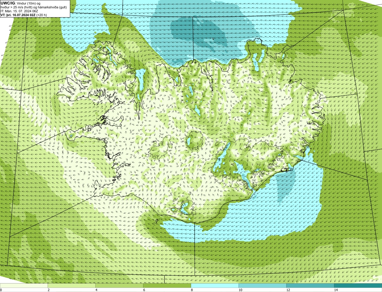
Task: Click the legend scale label '0'
Action: [x=1, y=290]
